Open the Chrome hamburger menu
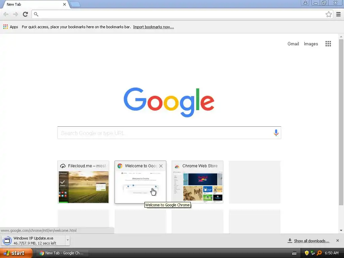 338,14
